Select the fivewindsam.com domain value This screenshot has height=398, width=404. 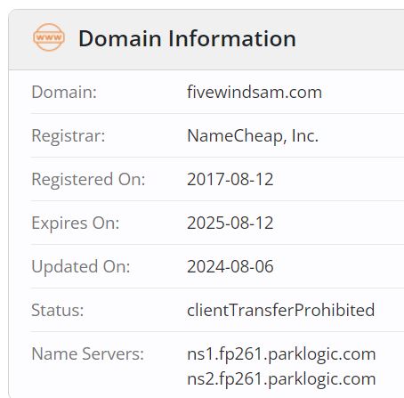255,92
